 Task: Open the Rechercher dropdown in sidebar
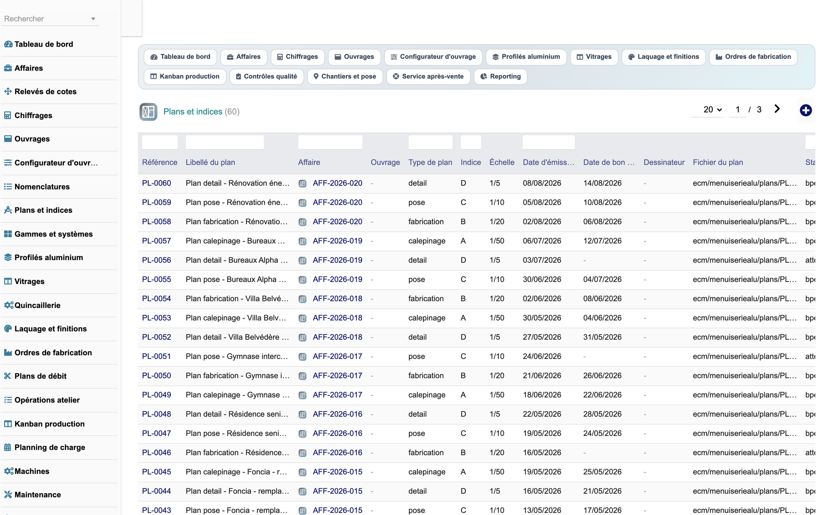click(x=50, y=19)
